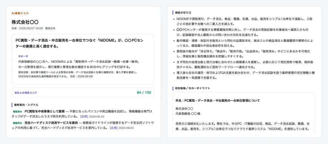Click the 確認済み badge beside 完全ハードディスク抹消サービスを提供
This screenshot has width=328, height=144.
click(x=17, y=123)
